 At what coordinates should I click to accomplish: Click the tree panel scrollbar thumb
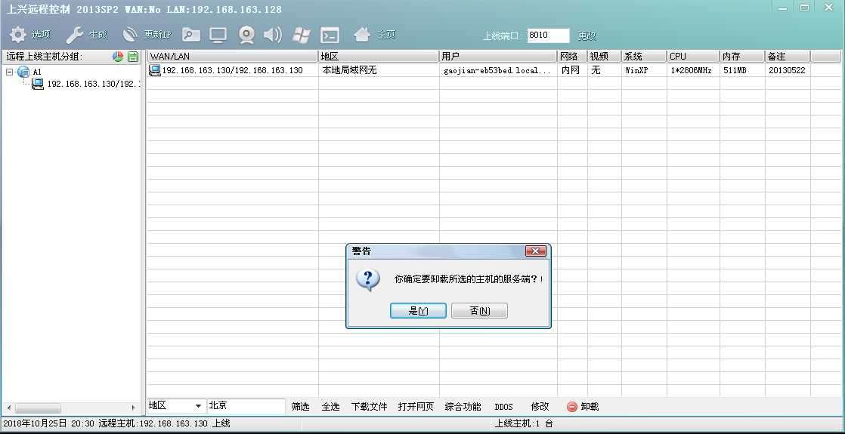pyautogui.click(x=37, y=408)
